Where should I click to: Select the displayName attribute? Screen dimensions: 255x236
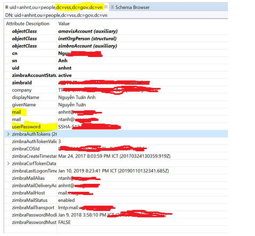tap(26, 97)
